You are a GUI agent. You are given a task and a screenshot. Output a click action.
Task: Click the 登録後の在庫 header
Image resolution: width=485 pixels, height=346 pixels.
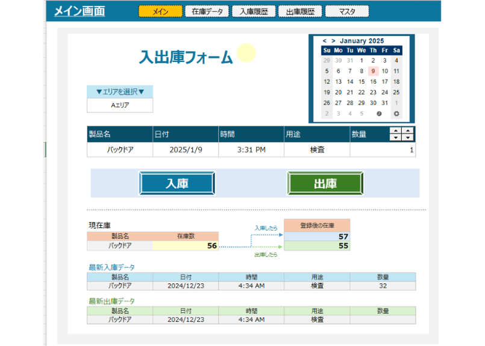pyautogui.click(x=317, y=226)
